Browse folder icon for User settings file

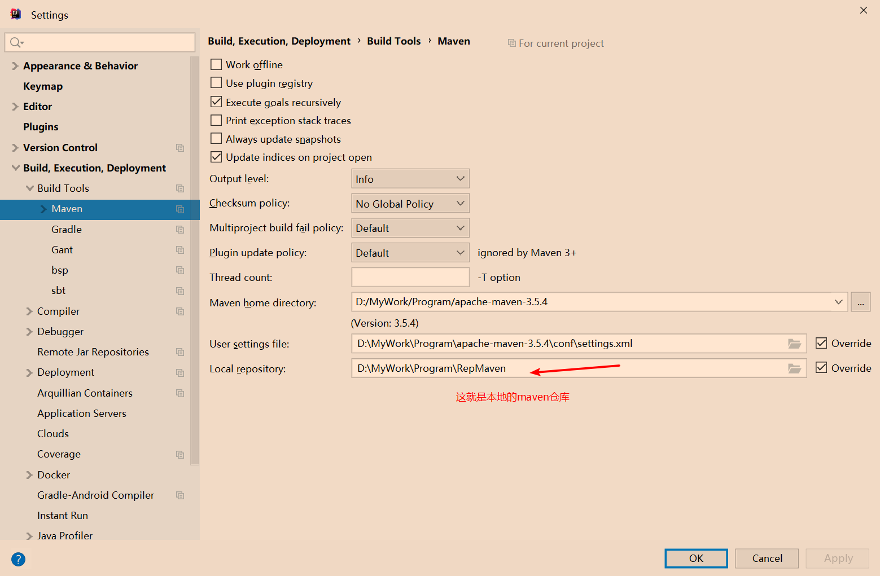point(794,344)
